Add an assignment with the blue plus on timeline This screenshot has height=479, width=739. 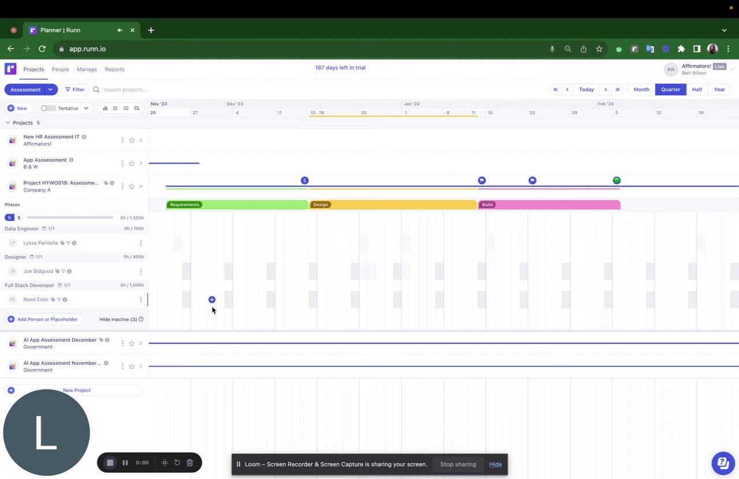(212, 300)
